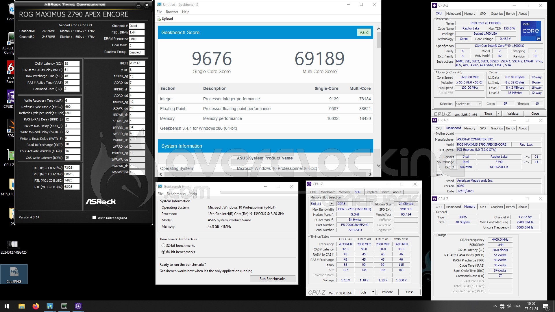The width and height of the screenshot is (555, 312).
Task: Open the Slot #1 dropdown in SPD window
Action: [x=331, y=204]
